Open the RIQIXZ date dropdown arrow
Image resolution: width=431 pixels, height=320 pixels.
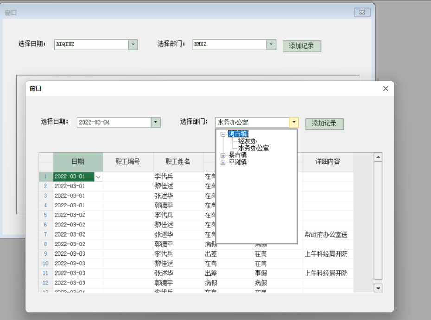point(133,45)
